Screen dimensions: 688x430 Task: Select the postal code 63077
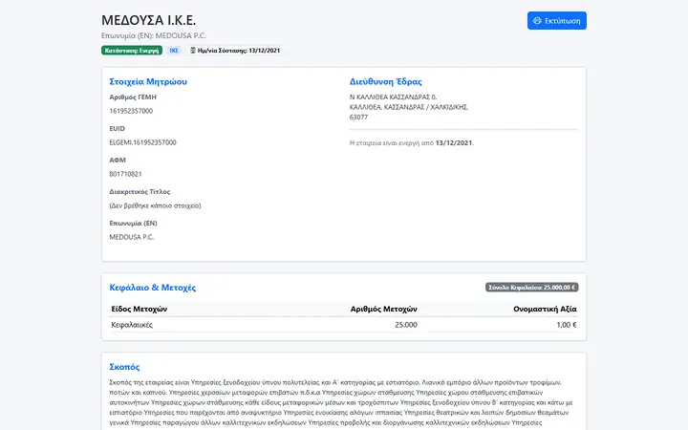(358, 118)
